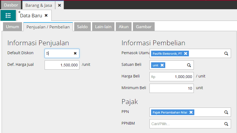Close the Data Baru tab
The image size is (237, 133).
point(46,15)
